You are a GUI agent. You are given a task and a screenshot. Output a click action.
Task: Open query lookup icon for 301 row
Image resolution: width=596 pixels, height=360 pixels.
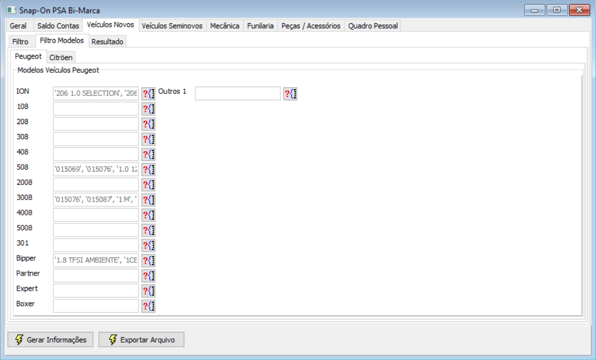tap(148, 245)
